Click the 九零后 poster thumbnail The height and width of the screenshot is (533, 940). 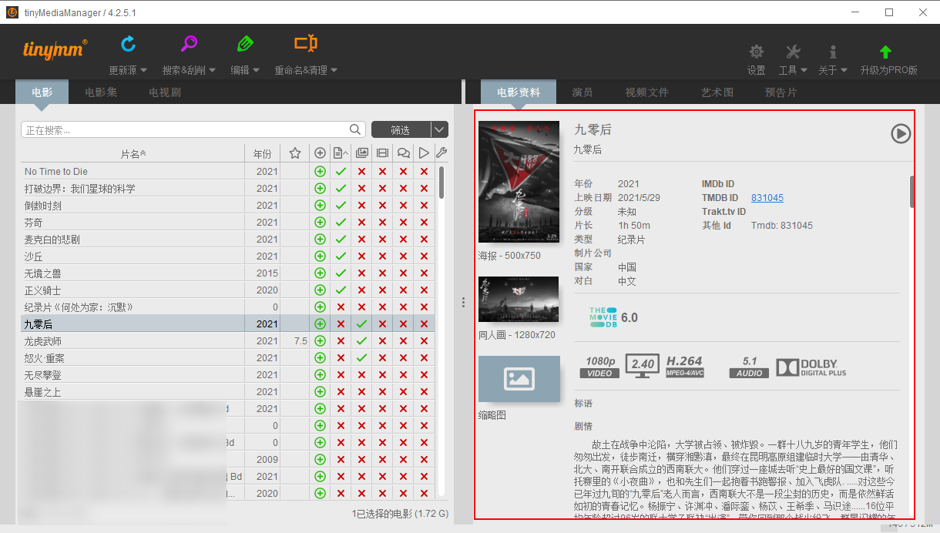click(519, 183)
